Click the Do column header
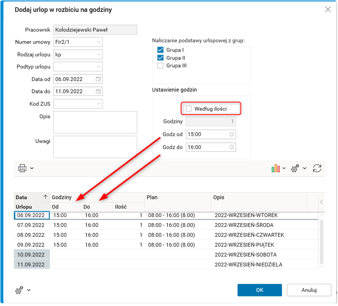This screenshot has height=306, width=338. (97, 207)
